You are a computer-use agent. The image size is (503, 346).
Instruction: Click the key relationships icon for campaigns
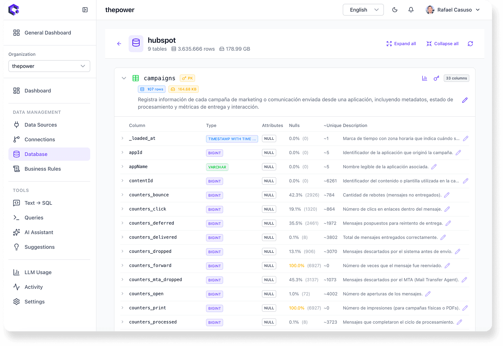pos(436,78)
